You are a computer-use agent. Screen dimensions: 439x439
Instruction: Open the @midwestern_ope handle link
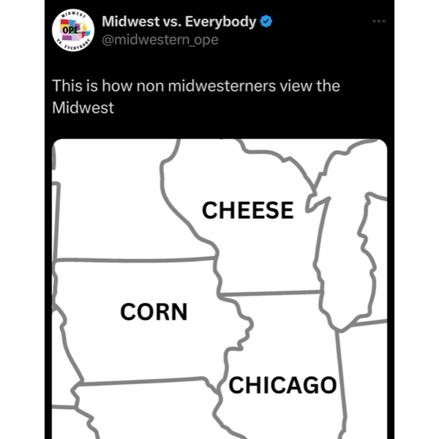(x=160, y=40)
